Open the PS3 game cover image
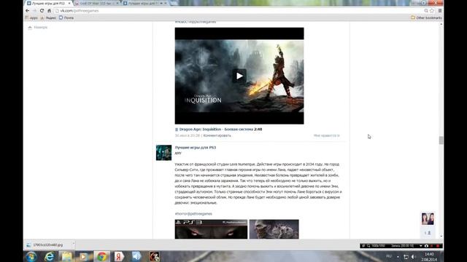This screenshot has width=467, height=262. [211, 229]
